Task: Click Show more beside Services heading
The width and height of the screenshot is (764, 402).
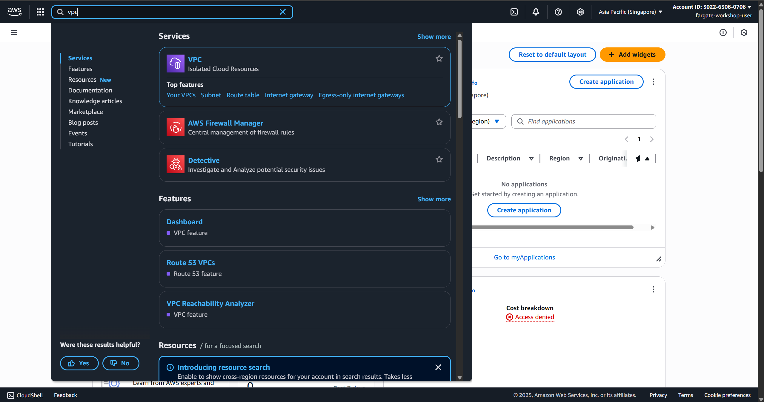Action: coord(434,37)
